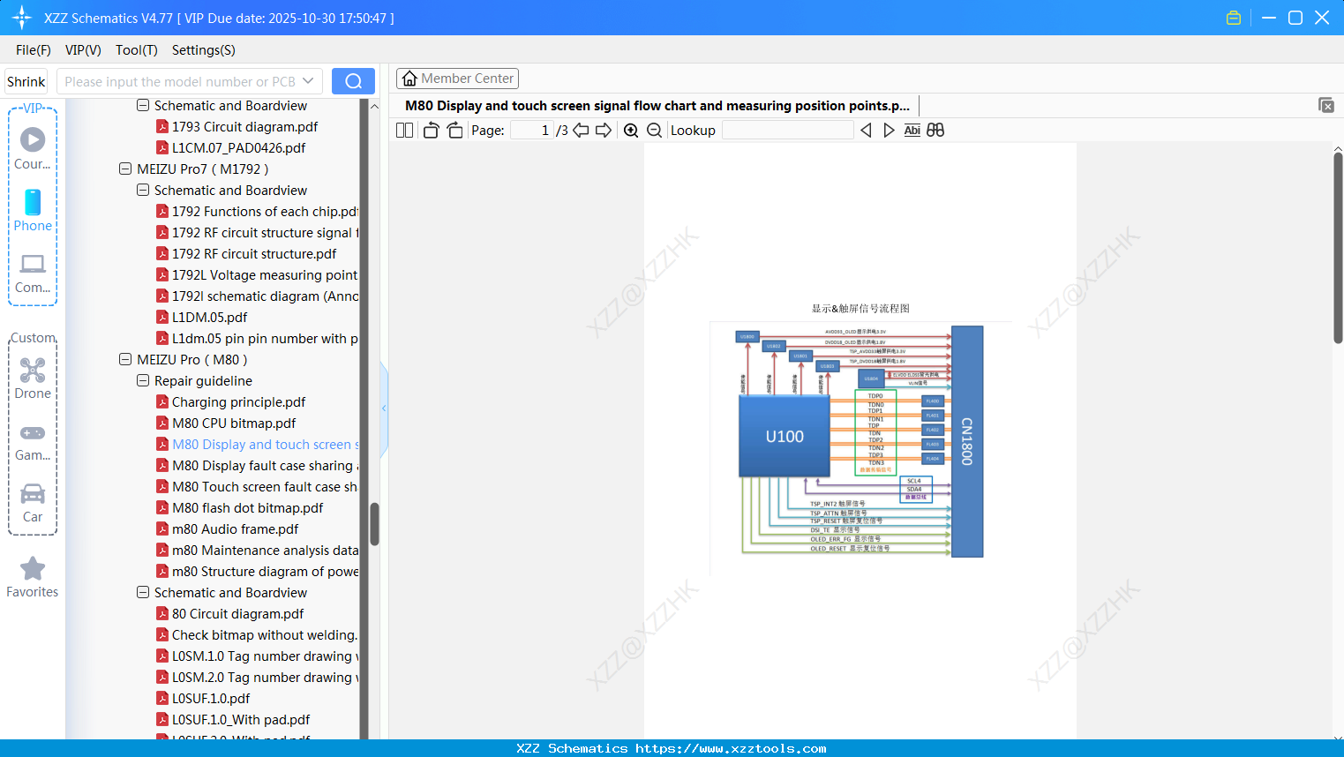
Task: Open the Tool(T) menu
Action: point(137,50)
